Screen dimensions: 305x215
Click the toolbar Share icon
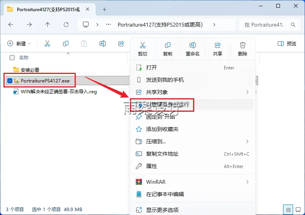(x=121, y=44)
